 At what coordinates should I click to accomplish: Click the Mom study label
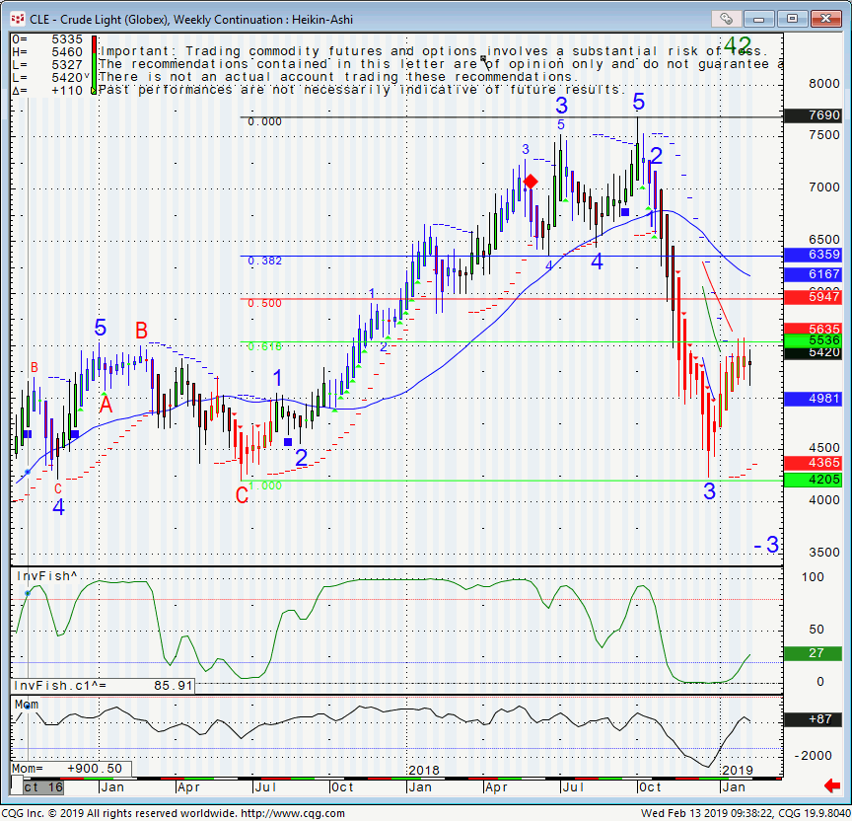(x=28, y=704)
